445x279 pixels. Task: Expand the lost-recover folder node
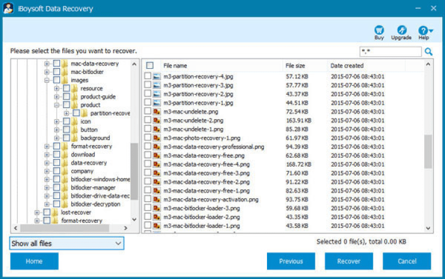click(x=37, y=213)
